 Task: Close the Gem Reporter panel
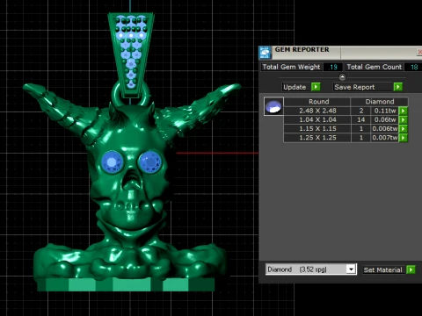click(419, 53)
